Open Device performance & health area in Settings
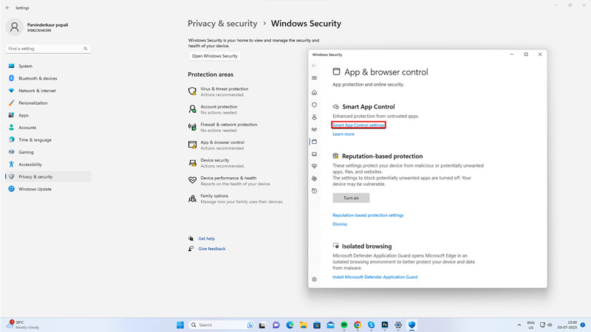591x332 pixels. (230, 181)
